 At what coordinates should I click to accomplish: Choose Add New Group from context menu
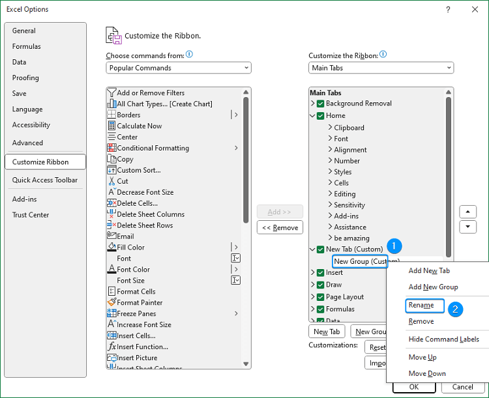coord(433,287)
